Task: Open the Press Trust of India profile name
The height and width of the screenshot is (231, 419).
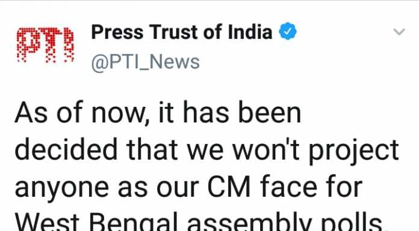Action: pos(181,32)
